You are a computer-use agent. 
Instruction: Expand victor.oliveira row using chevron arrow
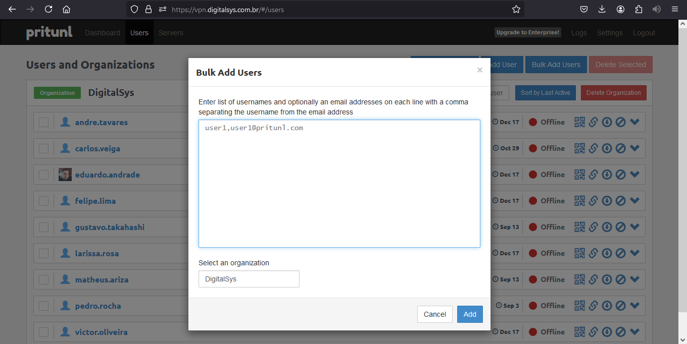pos(635,332)
